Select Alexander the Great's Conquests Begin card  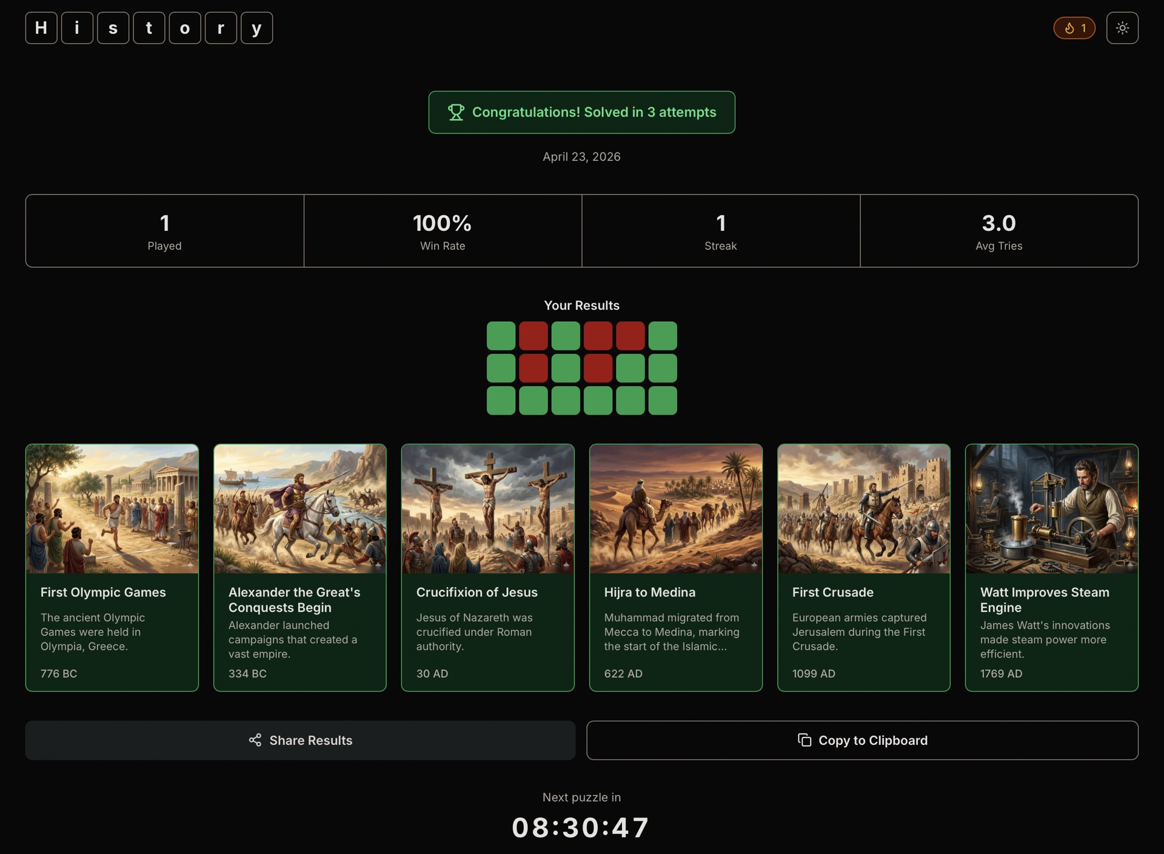click(300, 567)
